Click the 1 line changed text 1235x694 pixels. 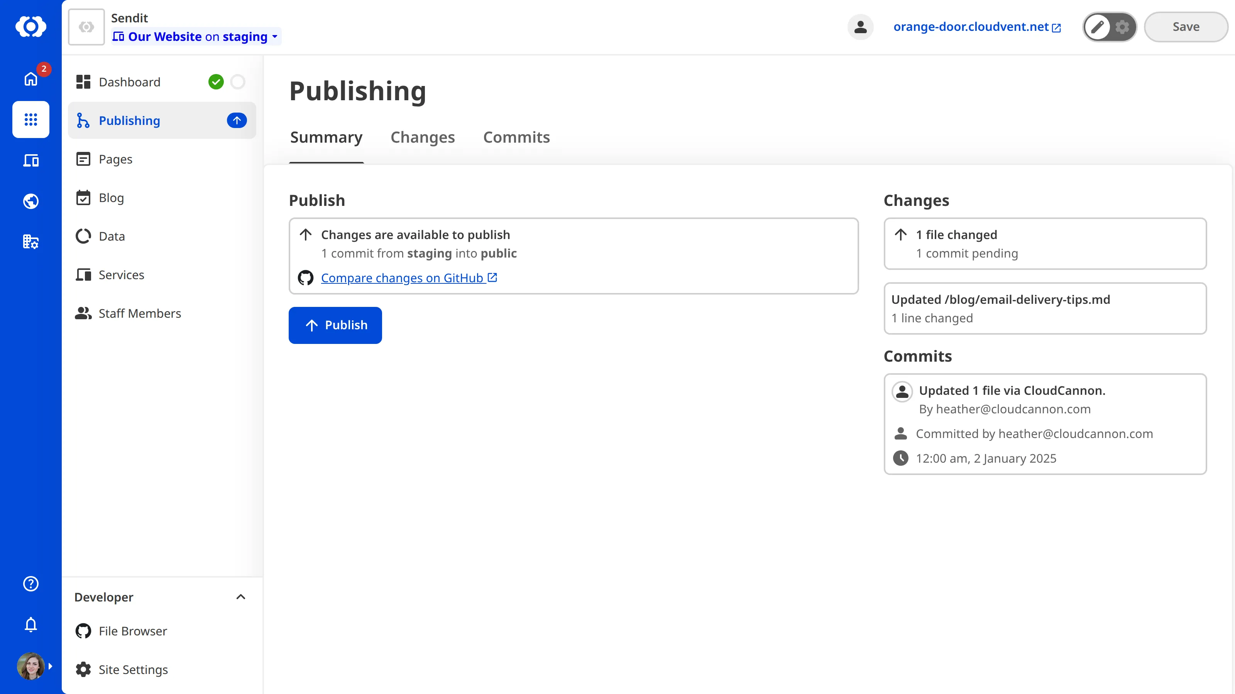tap(932, 318)
